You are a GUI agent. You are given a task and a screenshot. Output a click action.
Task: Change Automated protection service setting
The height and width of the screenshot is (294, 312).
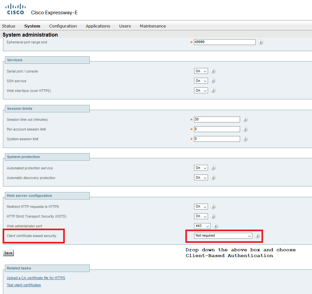click(201, 168)
